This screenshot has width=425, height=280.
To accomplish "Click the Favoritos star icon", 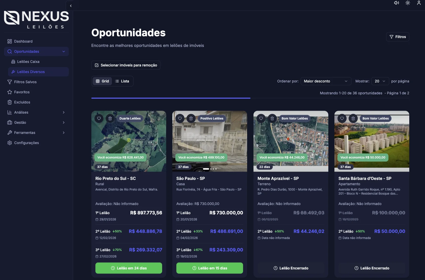I will (9, 92).
